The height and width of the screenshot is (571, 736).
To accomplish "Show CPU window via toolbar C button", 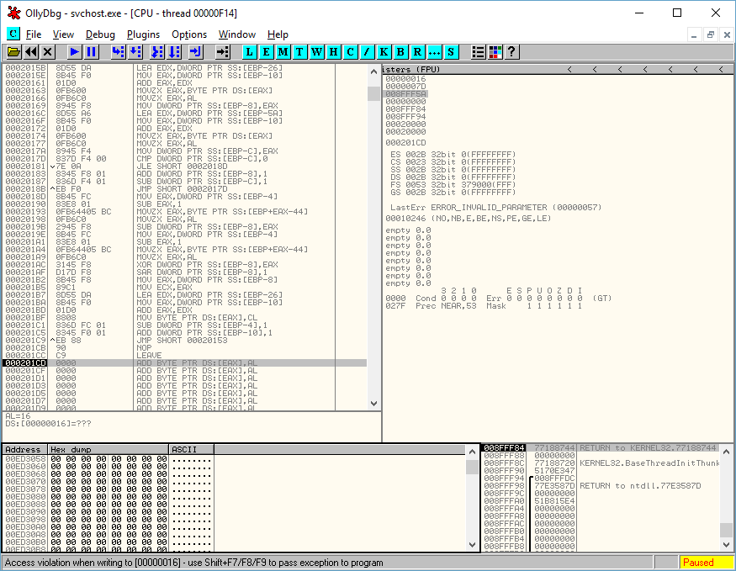I will tap(350, 51).
